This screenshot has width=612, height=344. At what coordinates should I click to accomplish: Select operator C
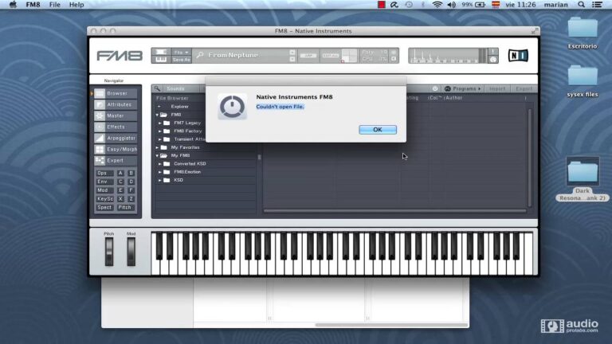[x=120, y=182]
